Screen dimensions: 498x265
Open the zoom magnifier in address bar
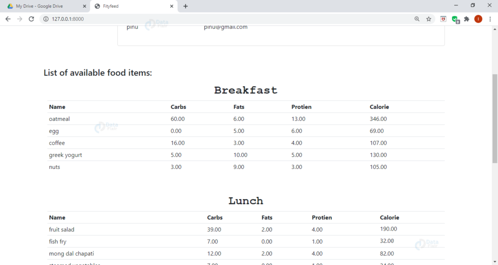tap(417, 19)
